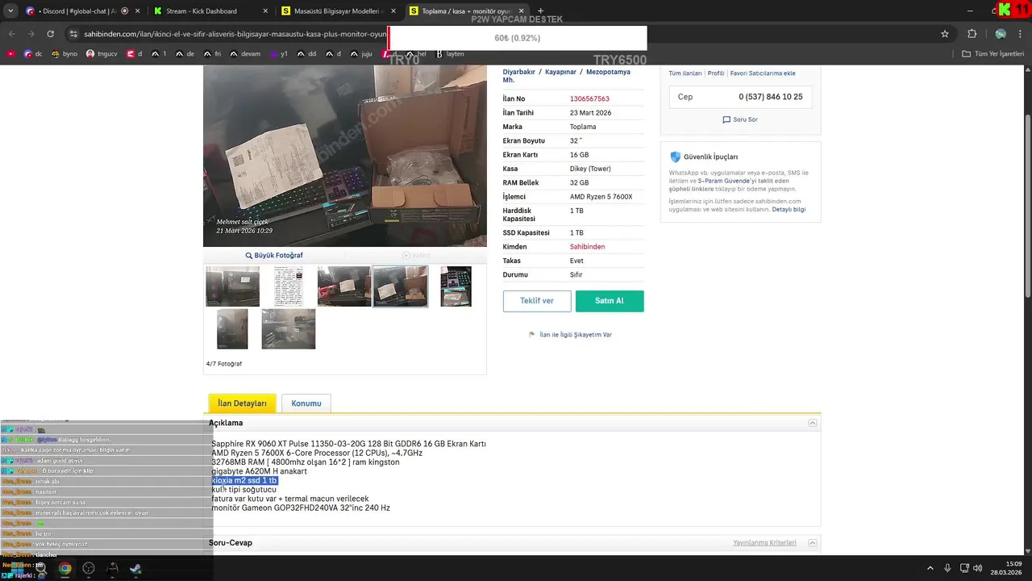
Task: Click the microphone tray icon
Action: (x=948, y=568)
